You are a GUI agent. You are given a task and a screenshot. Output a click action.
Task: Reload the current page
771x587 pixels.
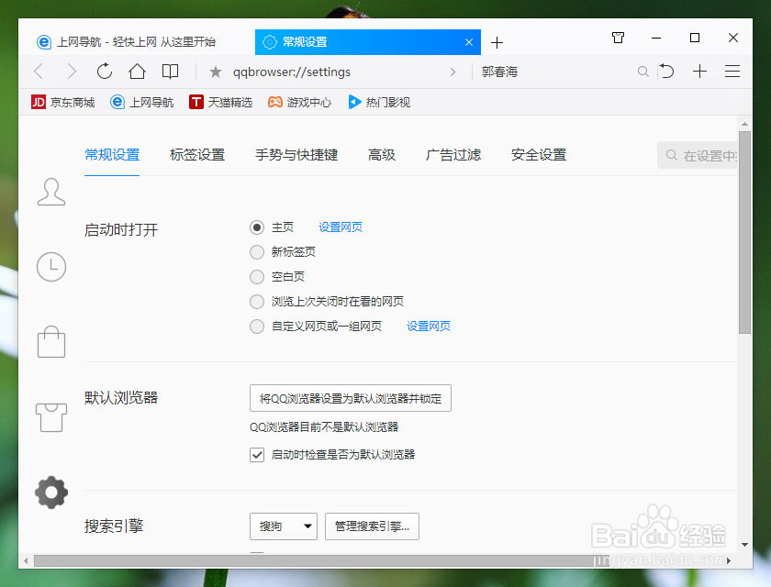click(x=105, y=72)
